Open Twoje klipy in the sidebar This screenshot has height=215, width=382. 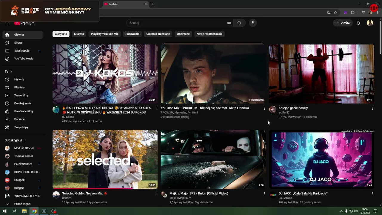(x=23, y=127)
